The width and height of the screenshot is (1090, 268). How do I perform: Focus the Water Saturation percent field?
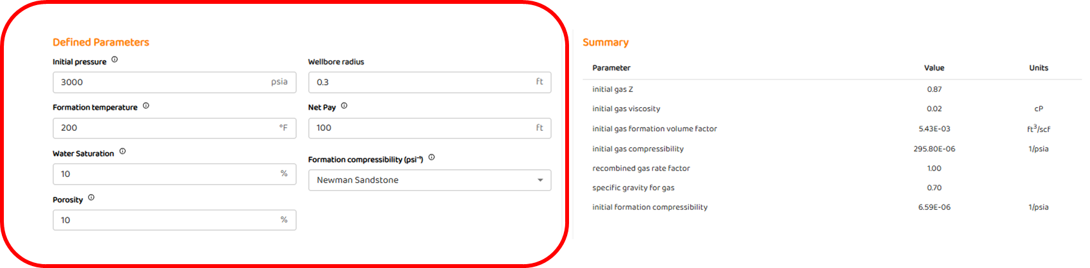[x=163, y=174]
